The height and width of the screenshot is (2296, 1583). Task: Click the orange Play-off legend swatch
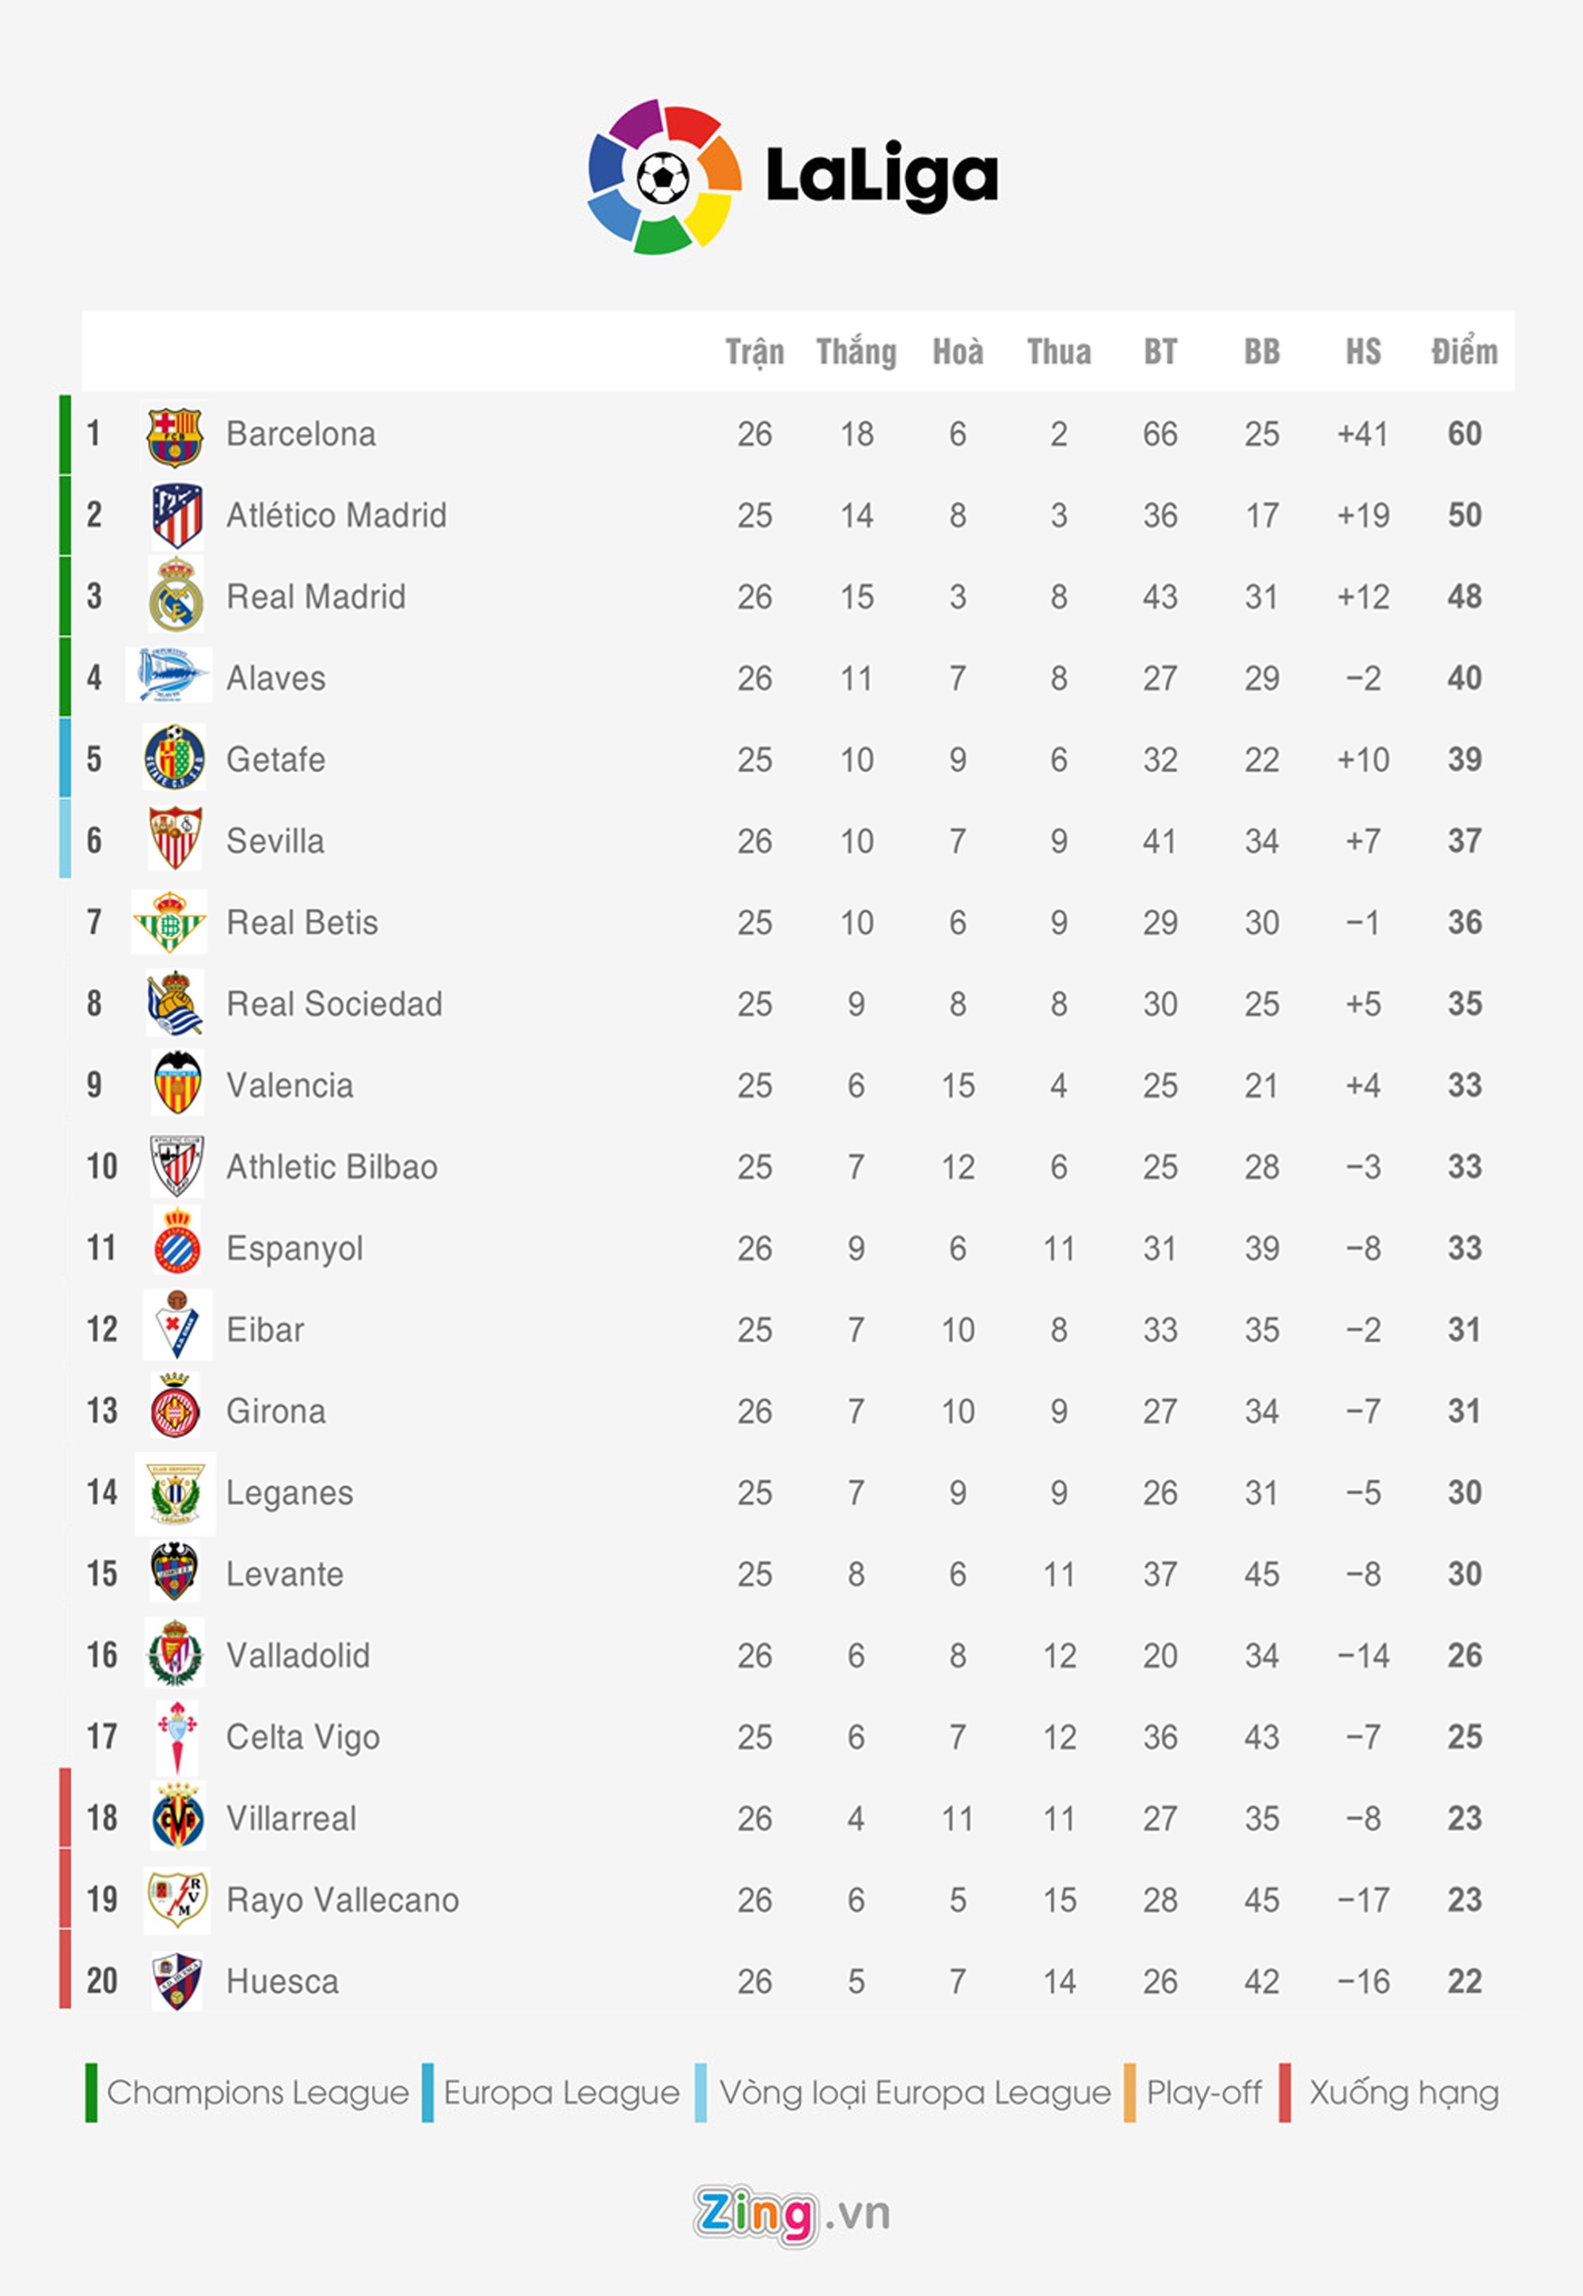click(x=1129, y=2093)
